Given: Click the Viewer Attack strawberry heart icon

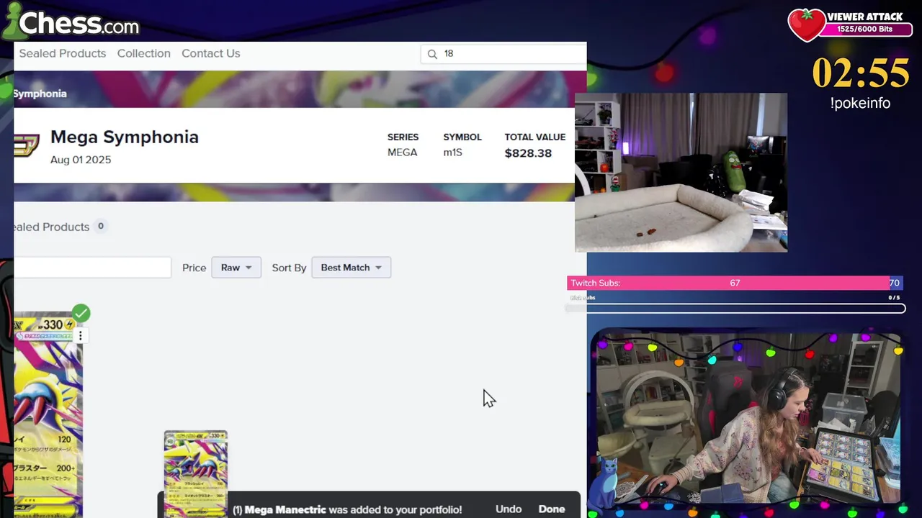Looking at the screenshot, I should click(806, 24).
